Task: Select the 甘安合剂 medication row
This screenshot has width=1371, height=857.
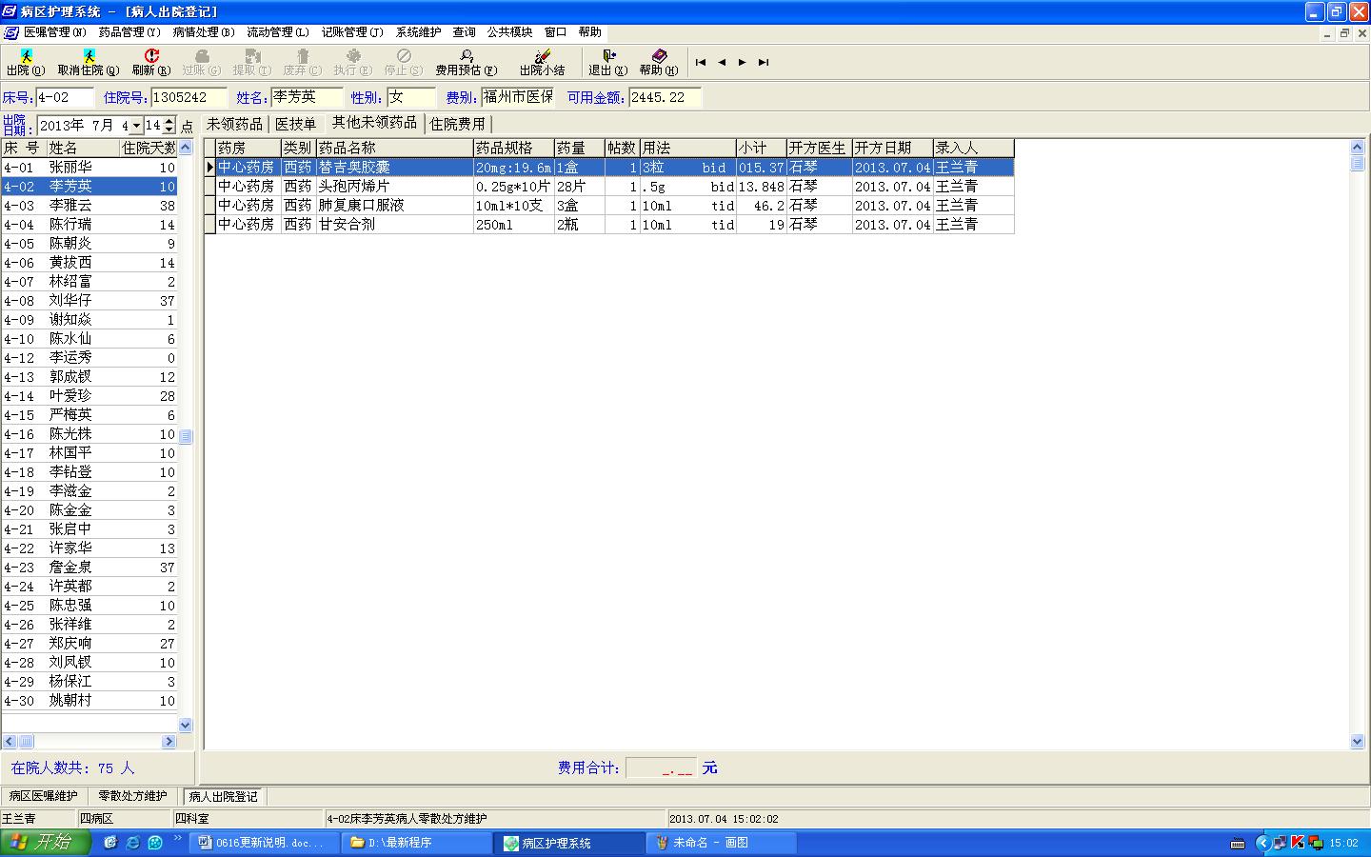Action: click(609, 225)
